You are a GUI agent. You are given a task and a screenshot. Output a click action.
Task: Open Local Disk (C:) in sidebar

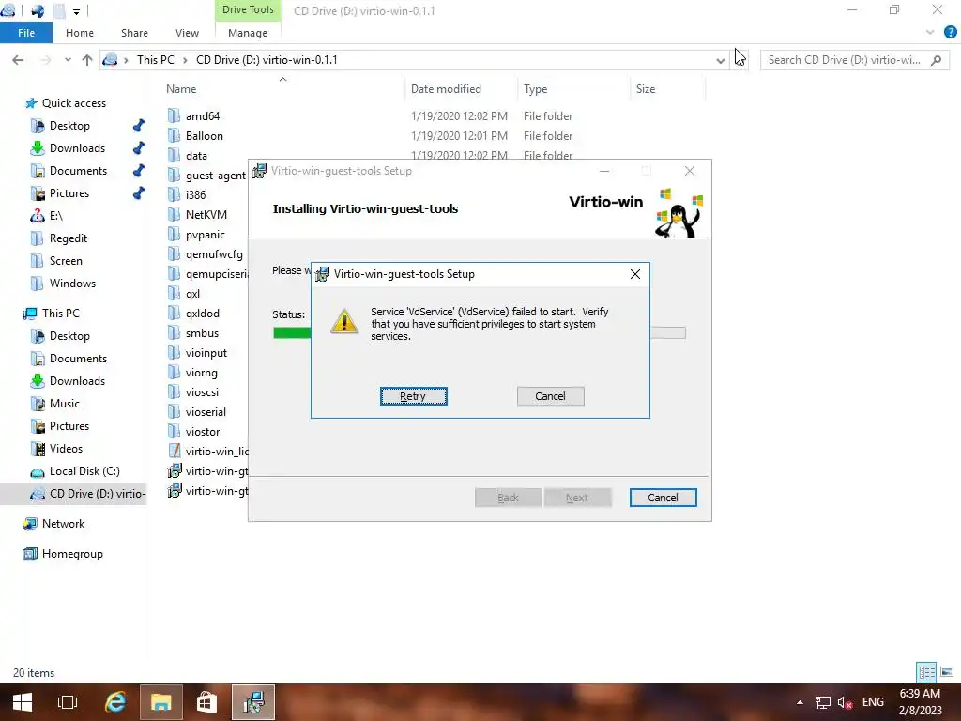pos(84,471)
